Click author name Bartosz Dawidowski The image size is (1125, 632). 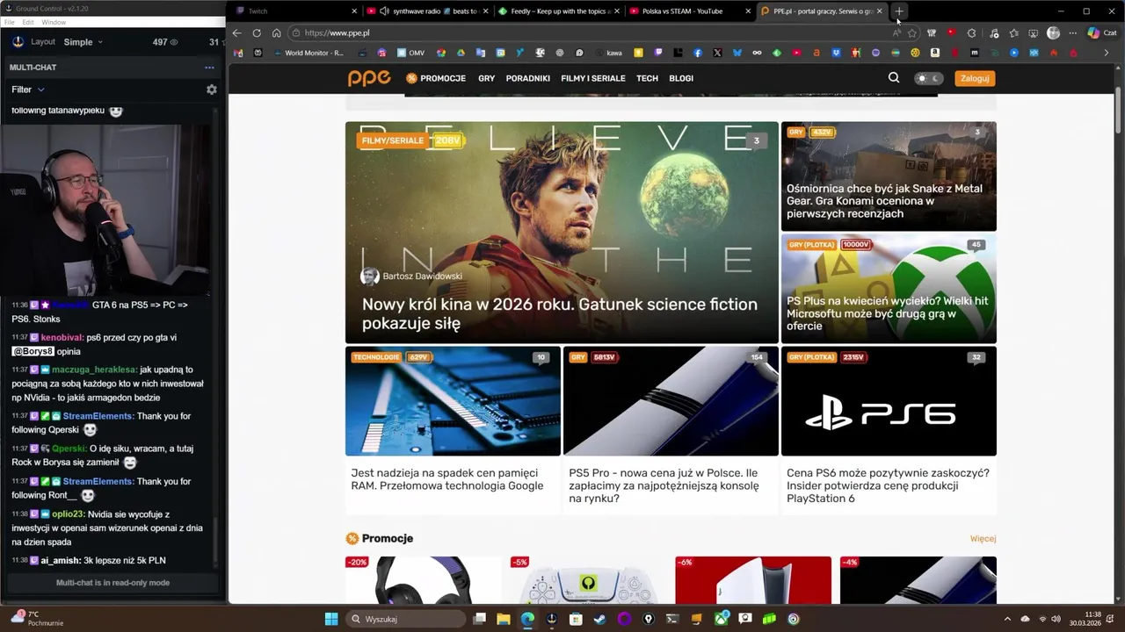click(422, 276)
